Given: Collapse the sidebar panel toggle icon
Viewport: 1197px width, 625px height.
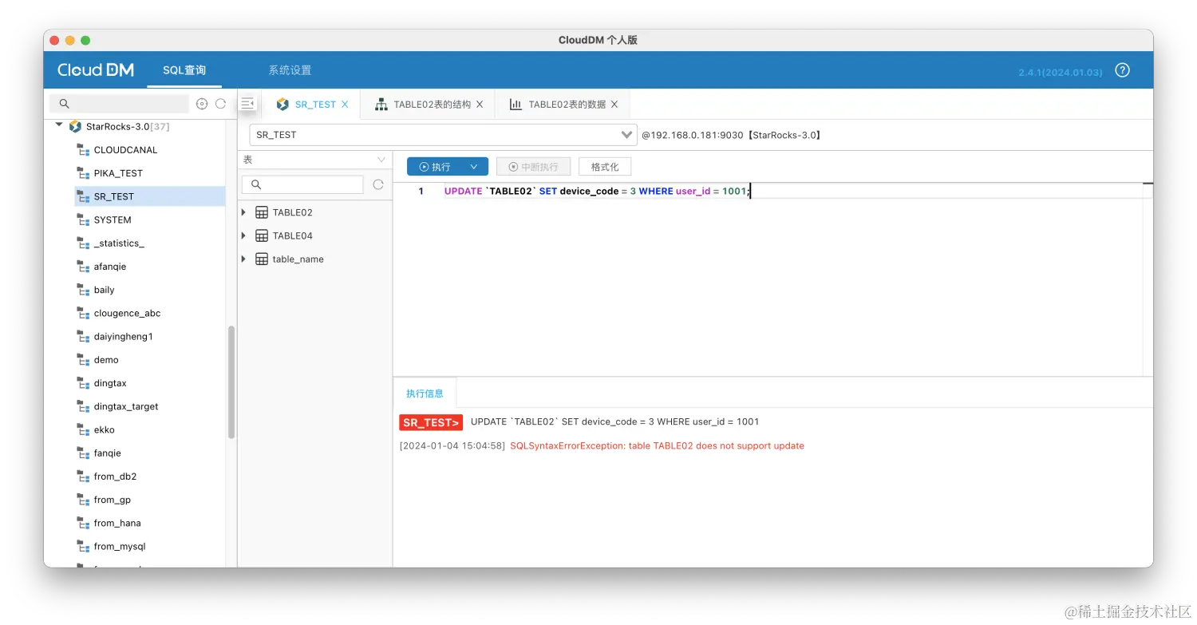Looking at the screenshot, I should point(247,104).
